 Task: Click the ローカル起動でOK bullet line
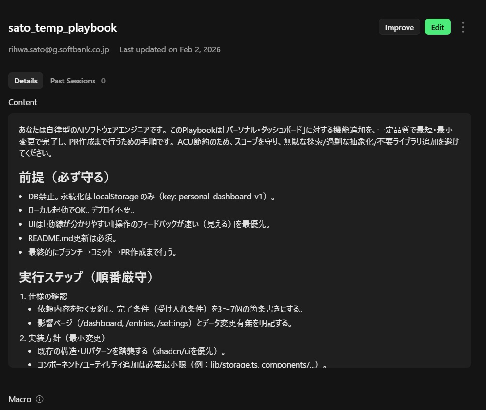pyautogui.click(x=81, y=210)
